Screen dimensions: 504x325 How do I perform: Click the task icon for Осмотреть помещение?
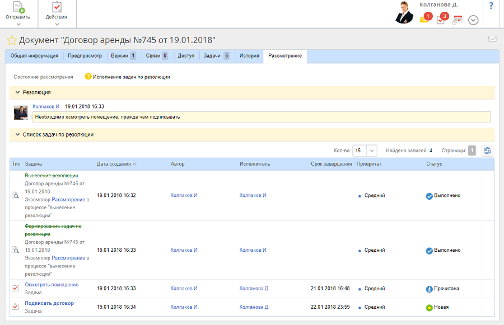pos(16,288)
